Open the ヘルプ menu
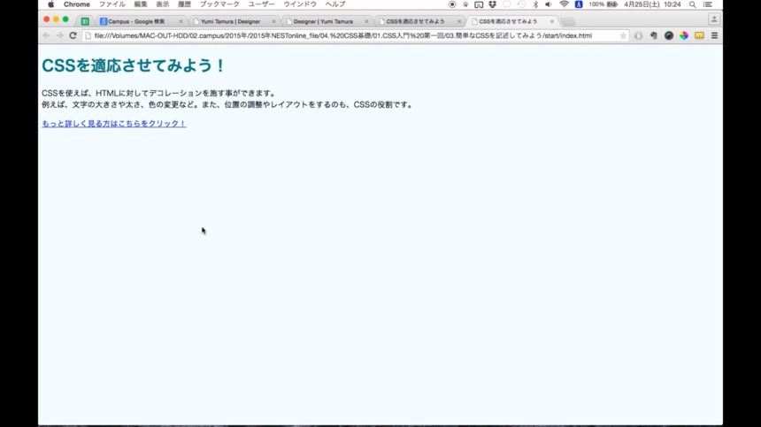 point(335,4)
